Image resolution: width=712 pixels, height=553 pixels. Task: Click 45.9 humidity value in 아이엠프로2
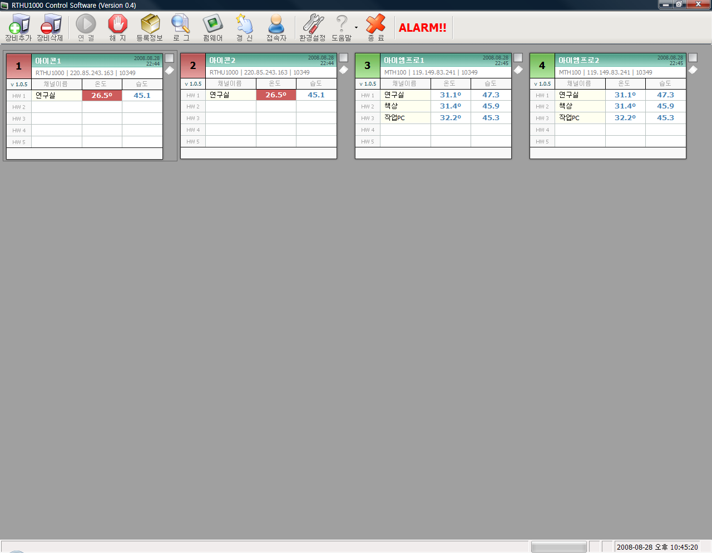tap(665, 106)
